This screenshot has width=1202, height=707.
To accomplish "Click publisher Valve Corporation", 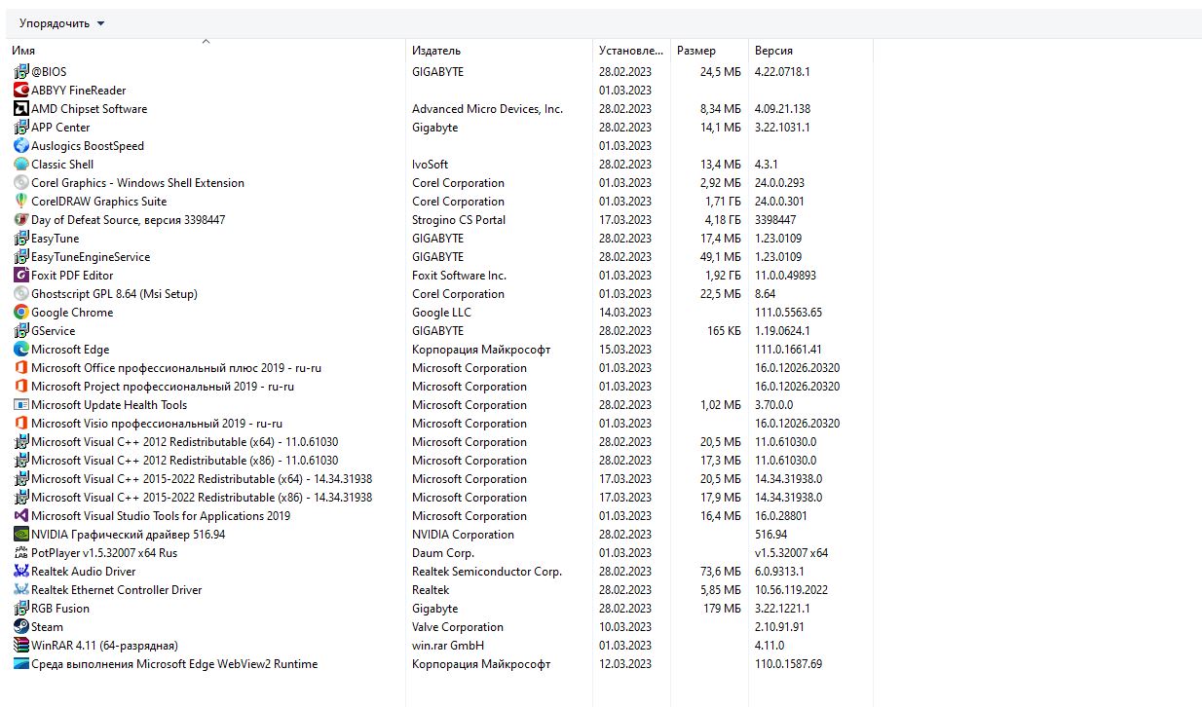I will [458, 627].
